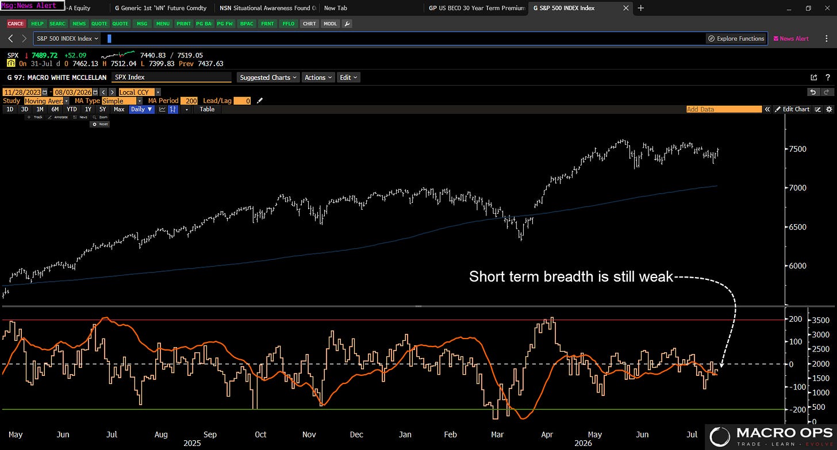Switch to NSN Situational Awareness tab
837x450 pixels.
(x=268, y=8)
